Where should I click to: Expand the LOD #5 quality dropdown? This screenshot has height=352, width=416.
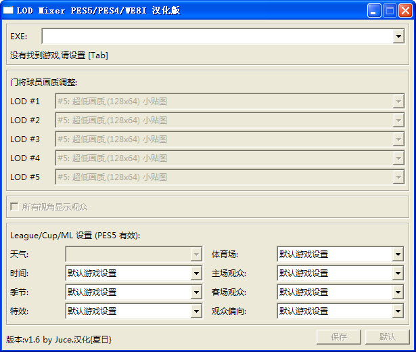tap(398, 177)
